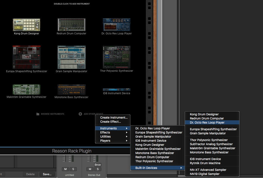
Task: Click the Bnce button on Stereo Out
Action: click(98, 165)
